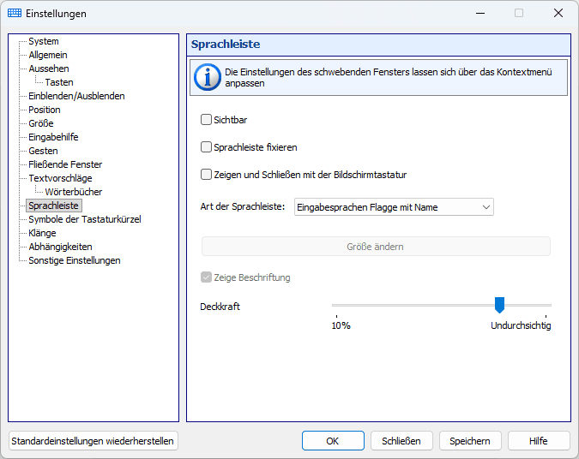Close the Einstellungen window
579x459 pixels.
pos(558,13)
